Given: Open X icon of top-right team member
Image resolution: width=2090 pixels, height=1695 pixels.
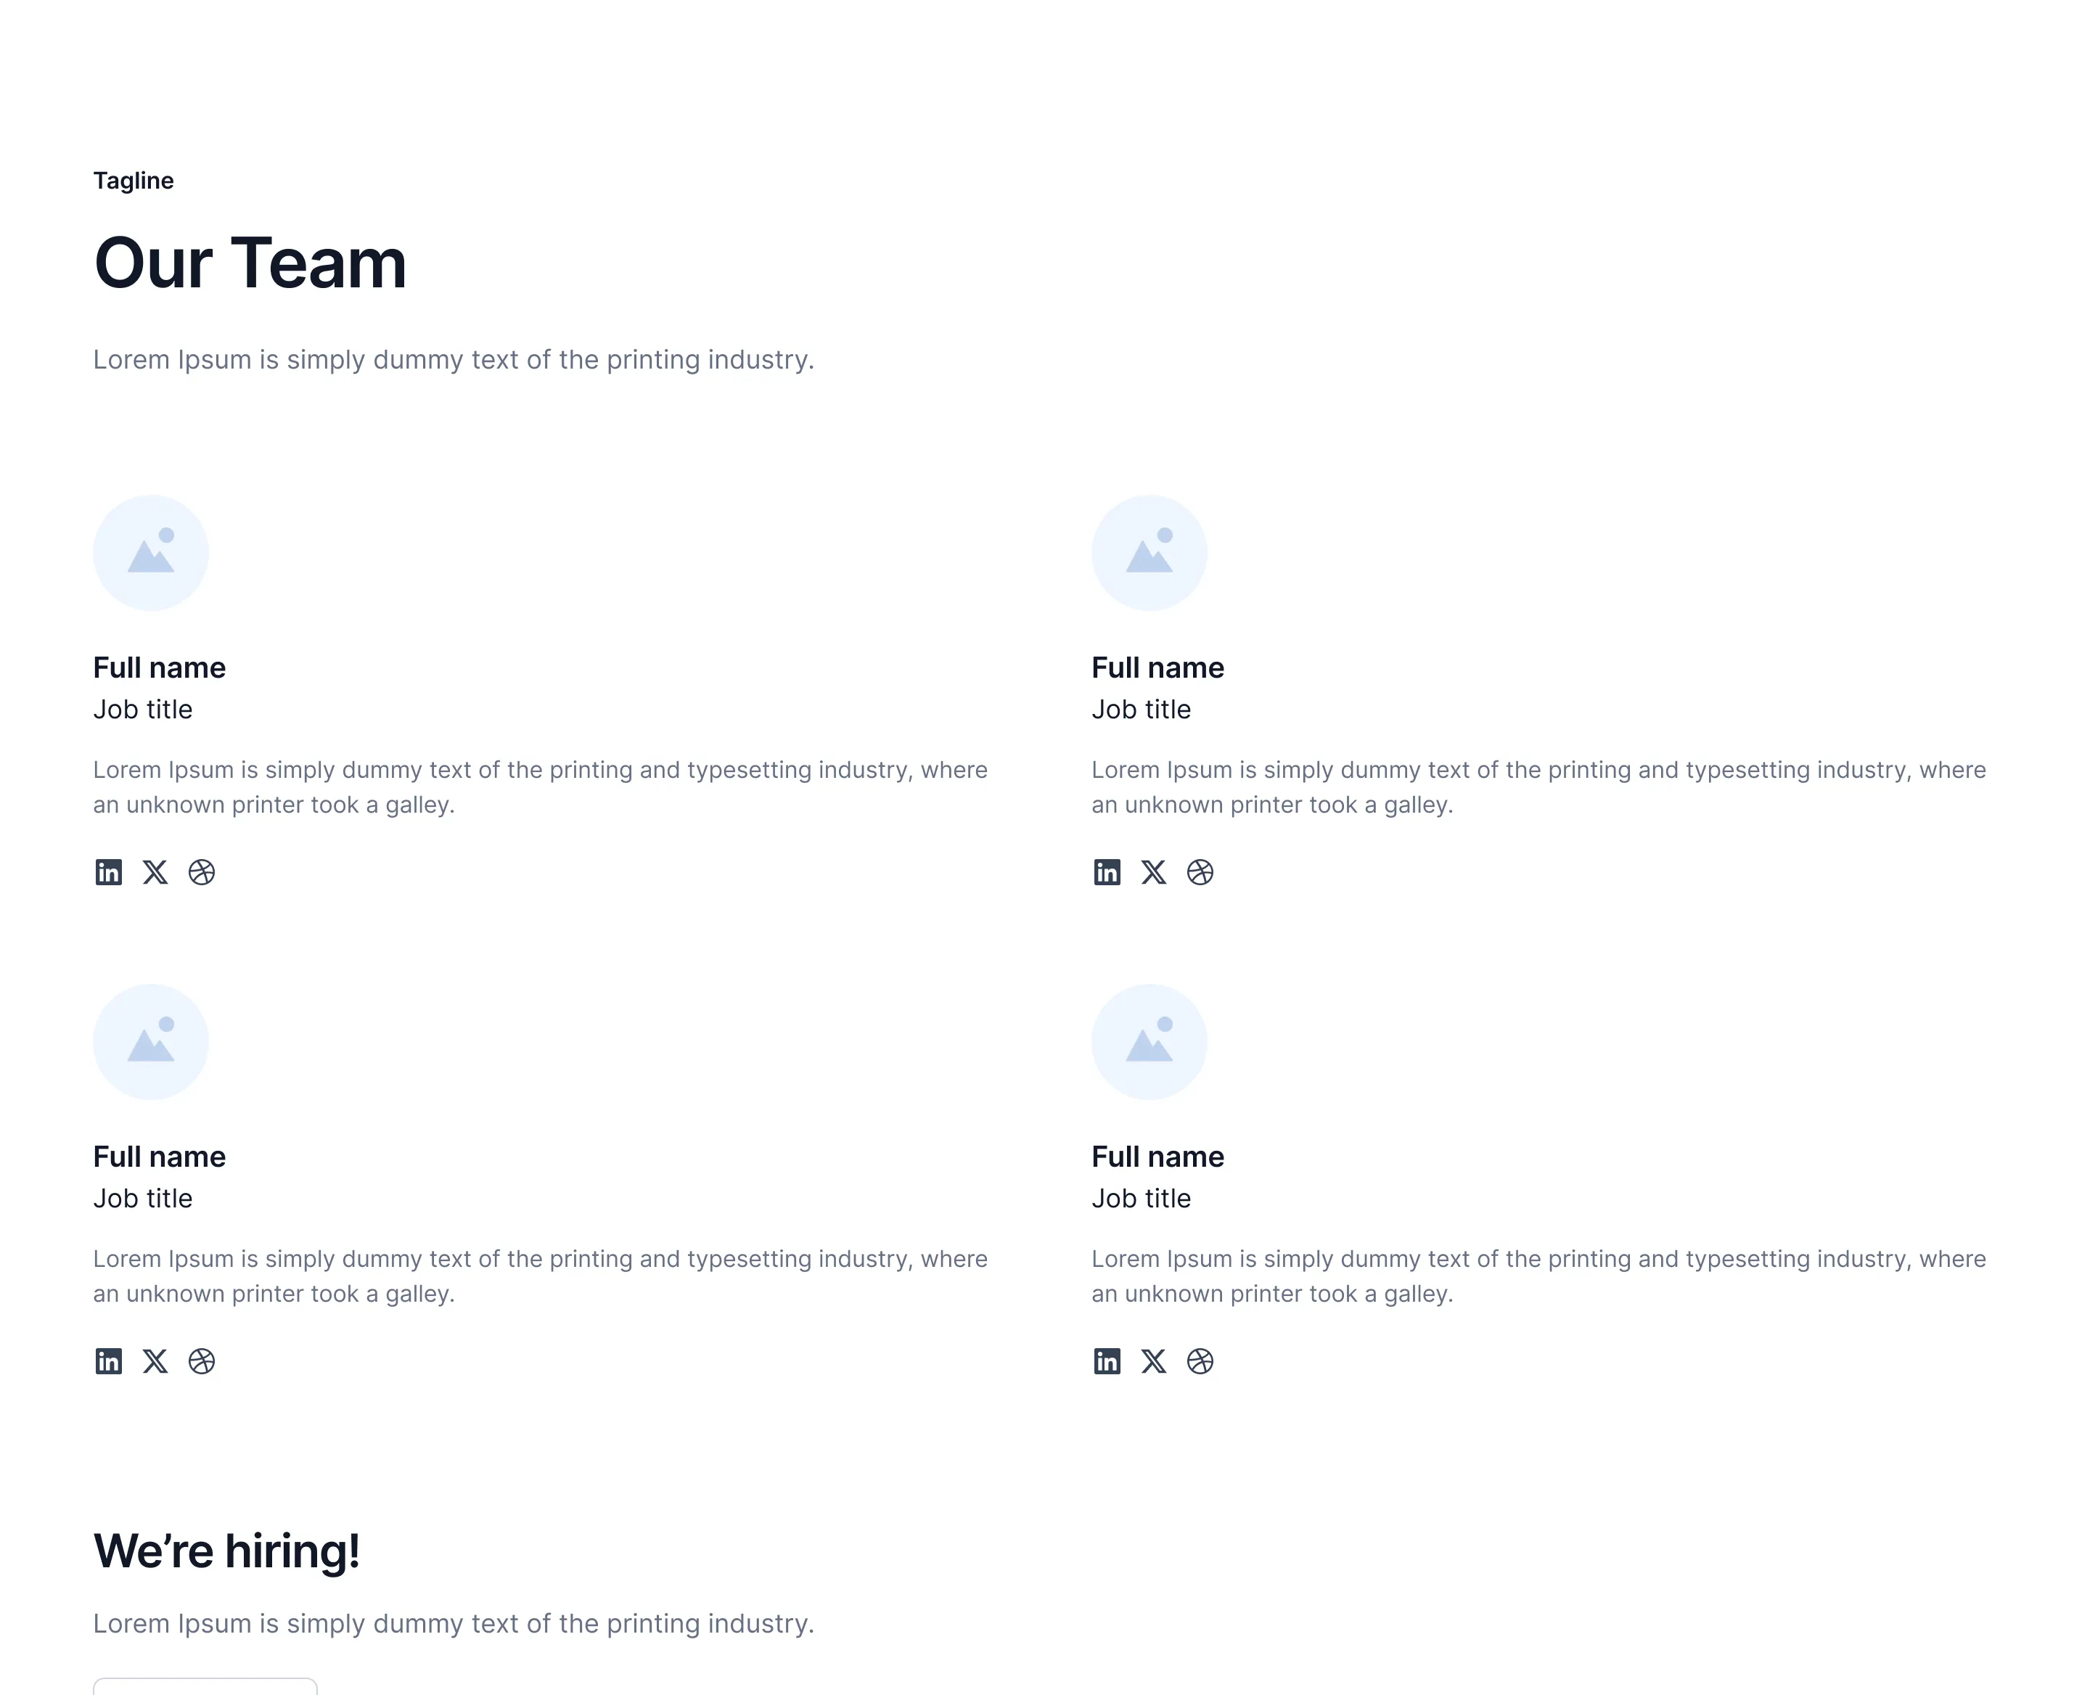Looking at the screenshot, I should (x=1153, y=872).
